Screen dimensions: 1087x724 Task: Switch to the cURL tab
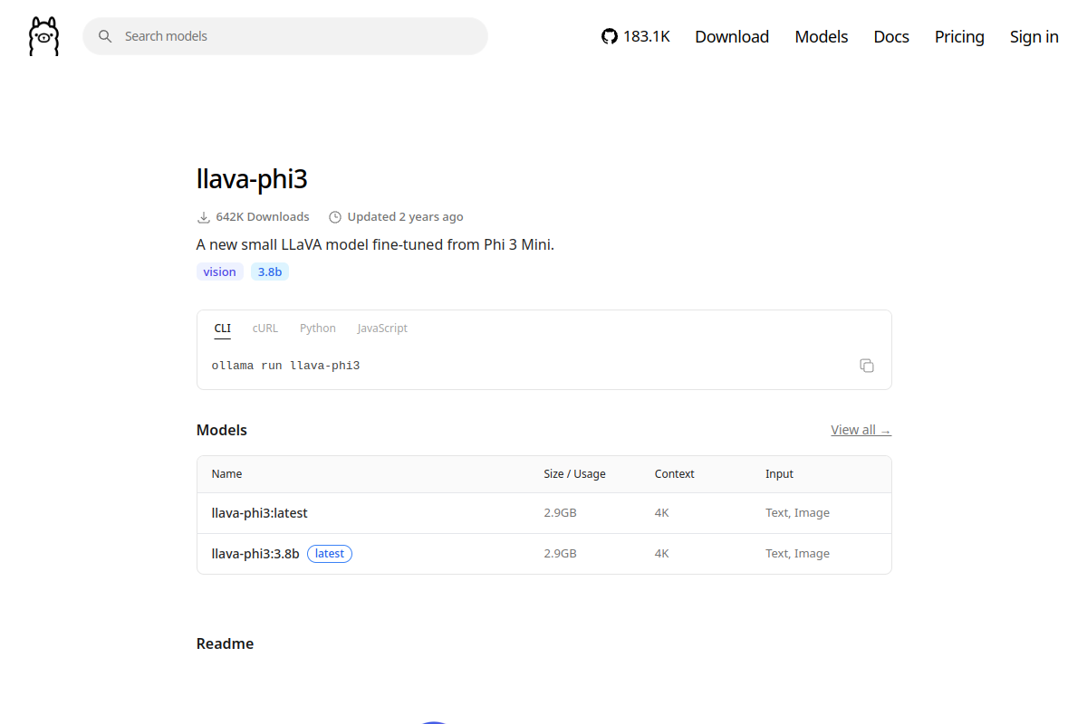click(x=265, y=329)
